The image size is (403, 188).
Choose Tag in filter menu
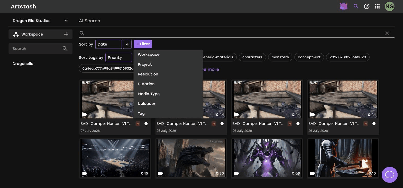click(x=168, y=114)
